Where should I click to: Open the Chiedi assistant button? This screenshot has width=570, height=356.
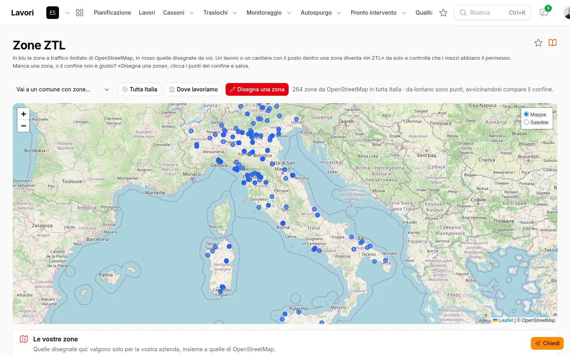[547, 343]
